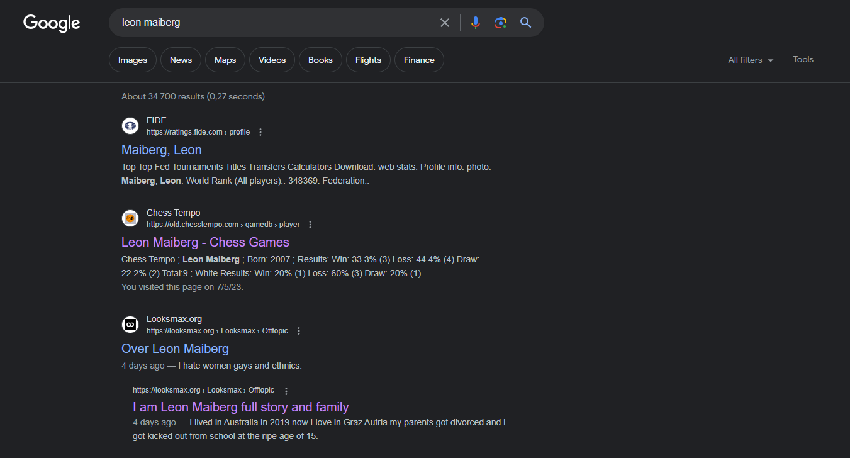Switch to the News tab
This screenshot has width=850, height=458.
pyautogui.click(x=181, y=60)
